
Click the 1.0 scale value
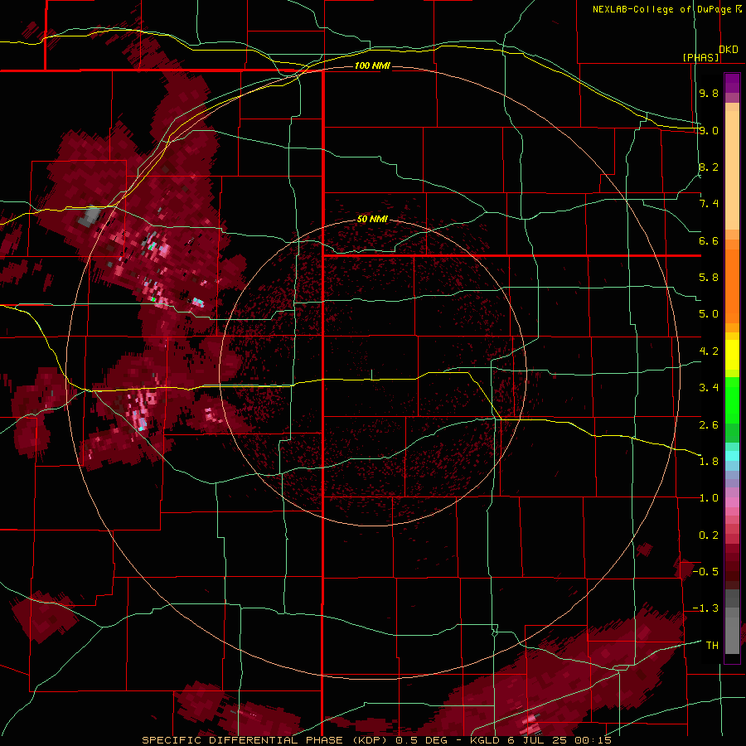tap(709, 498)
